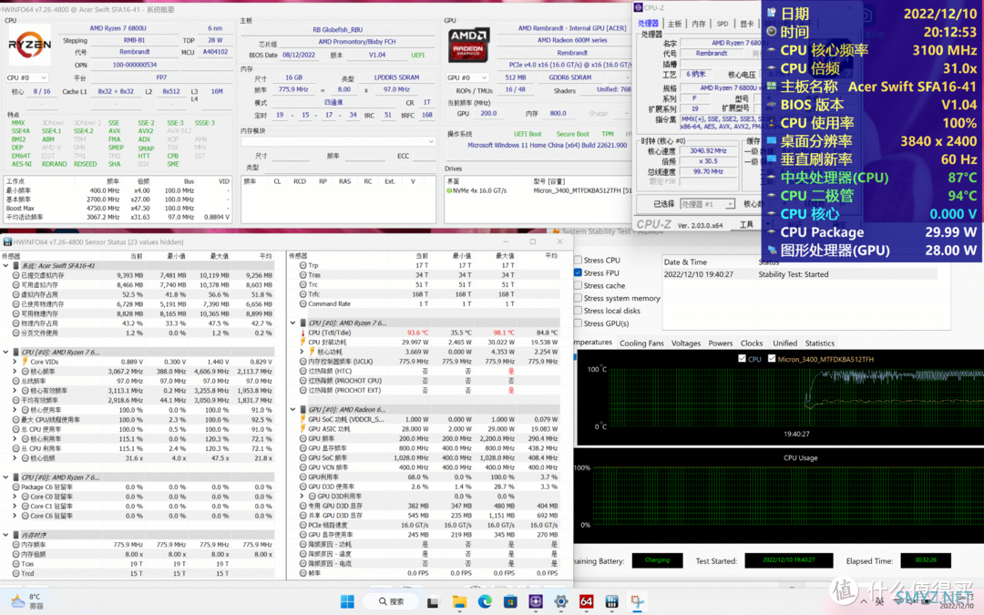984x615 pixels.
Task: Click thermometer icon beside CPU (Tctl/Tdie)
Action: pyautogui.click(x=302, y=333)
